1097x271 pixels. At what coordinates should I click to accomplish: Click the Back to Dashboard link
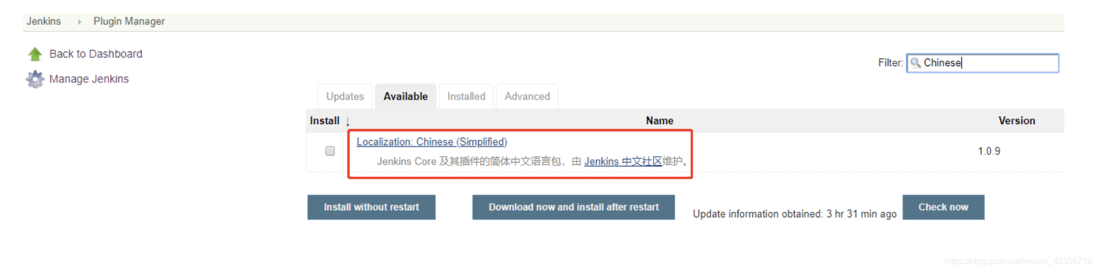tap(96, 54)
